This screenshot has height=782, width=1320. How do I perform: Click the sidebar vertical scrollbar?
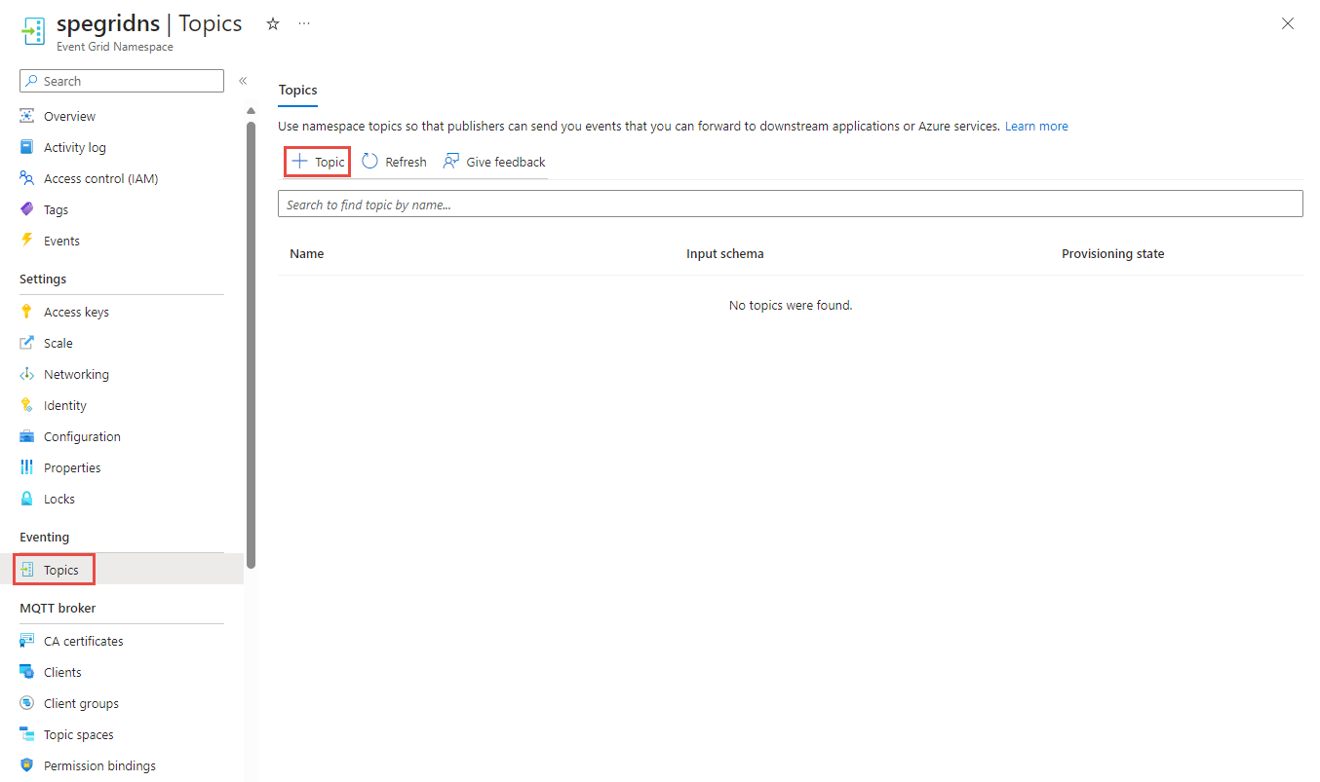click(x=252, y=343)
